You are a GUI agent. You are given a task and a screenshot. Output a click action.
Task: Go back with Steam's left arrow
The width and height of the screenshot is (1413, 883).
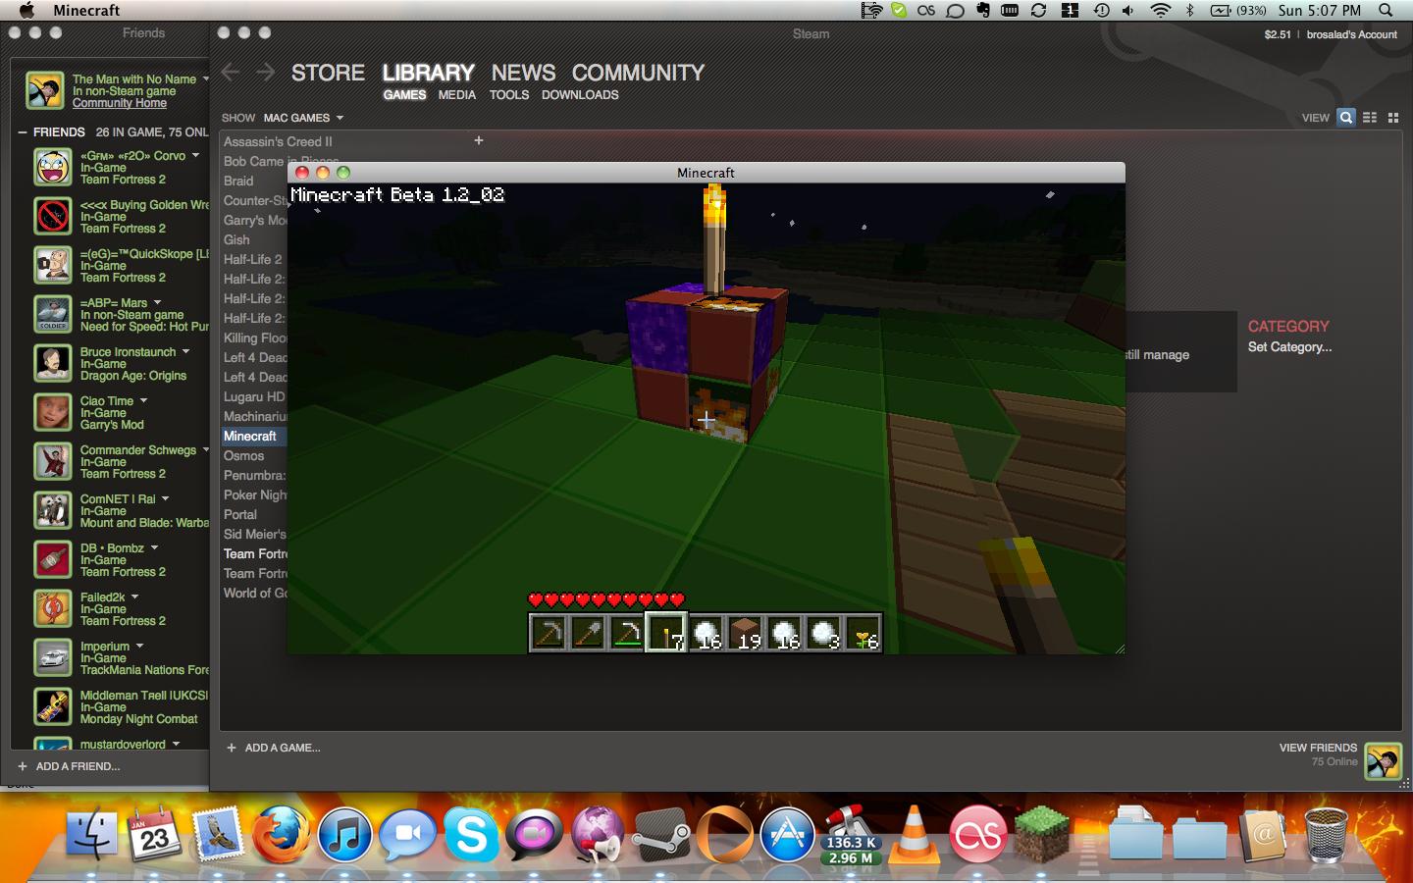coord(231,73)
